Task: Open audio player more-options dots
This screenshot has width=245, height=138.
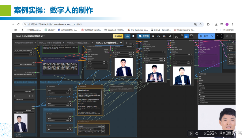Action: [x=32, y=96]
